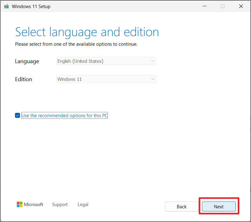Click the Windows 11 Setup title bar icon

pos(6,6)
